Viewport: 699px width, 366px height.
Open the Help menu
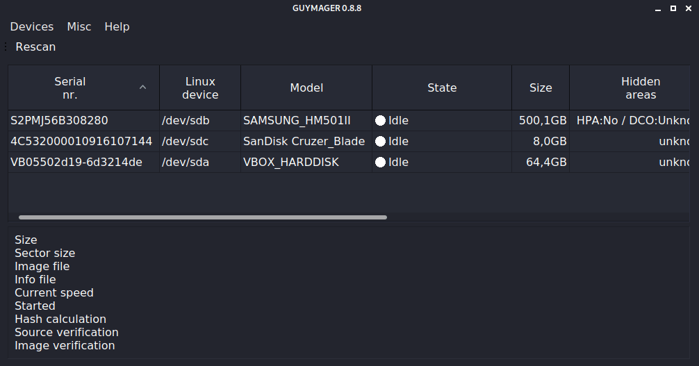pos(117,26)
